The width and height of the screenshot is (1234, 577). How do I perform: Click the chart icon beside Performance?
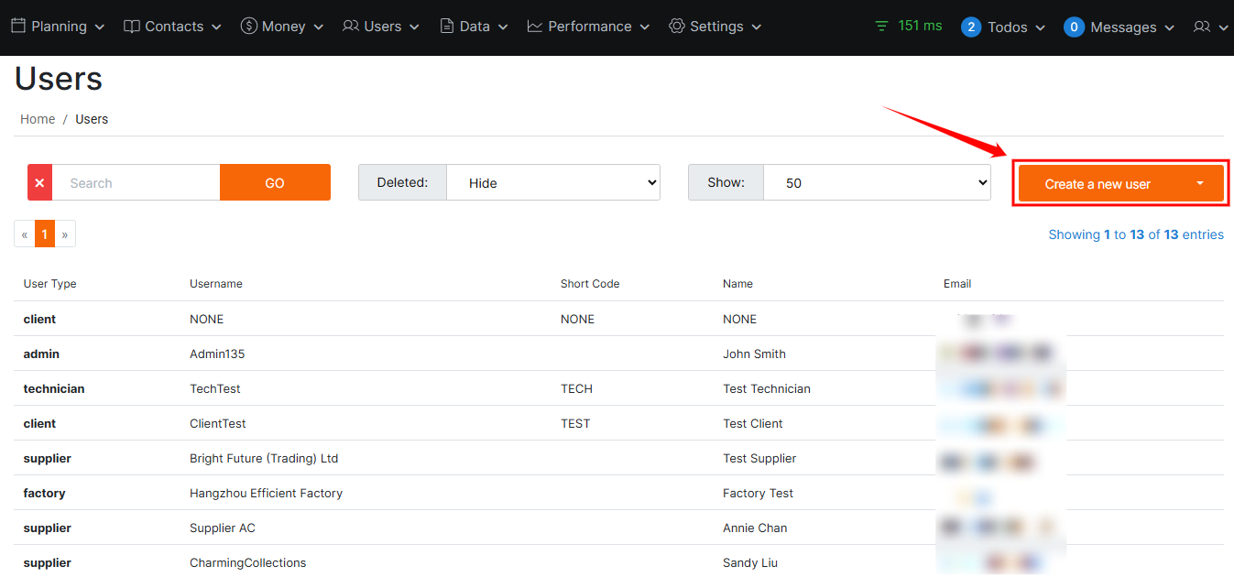coord(535,27)
